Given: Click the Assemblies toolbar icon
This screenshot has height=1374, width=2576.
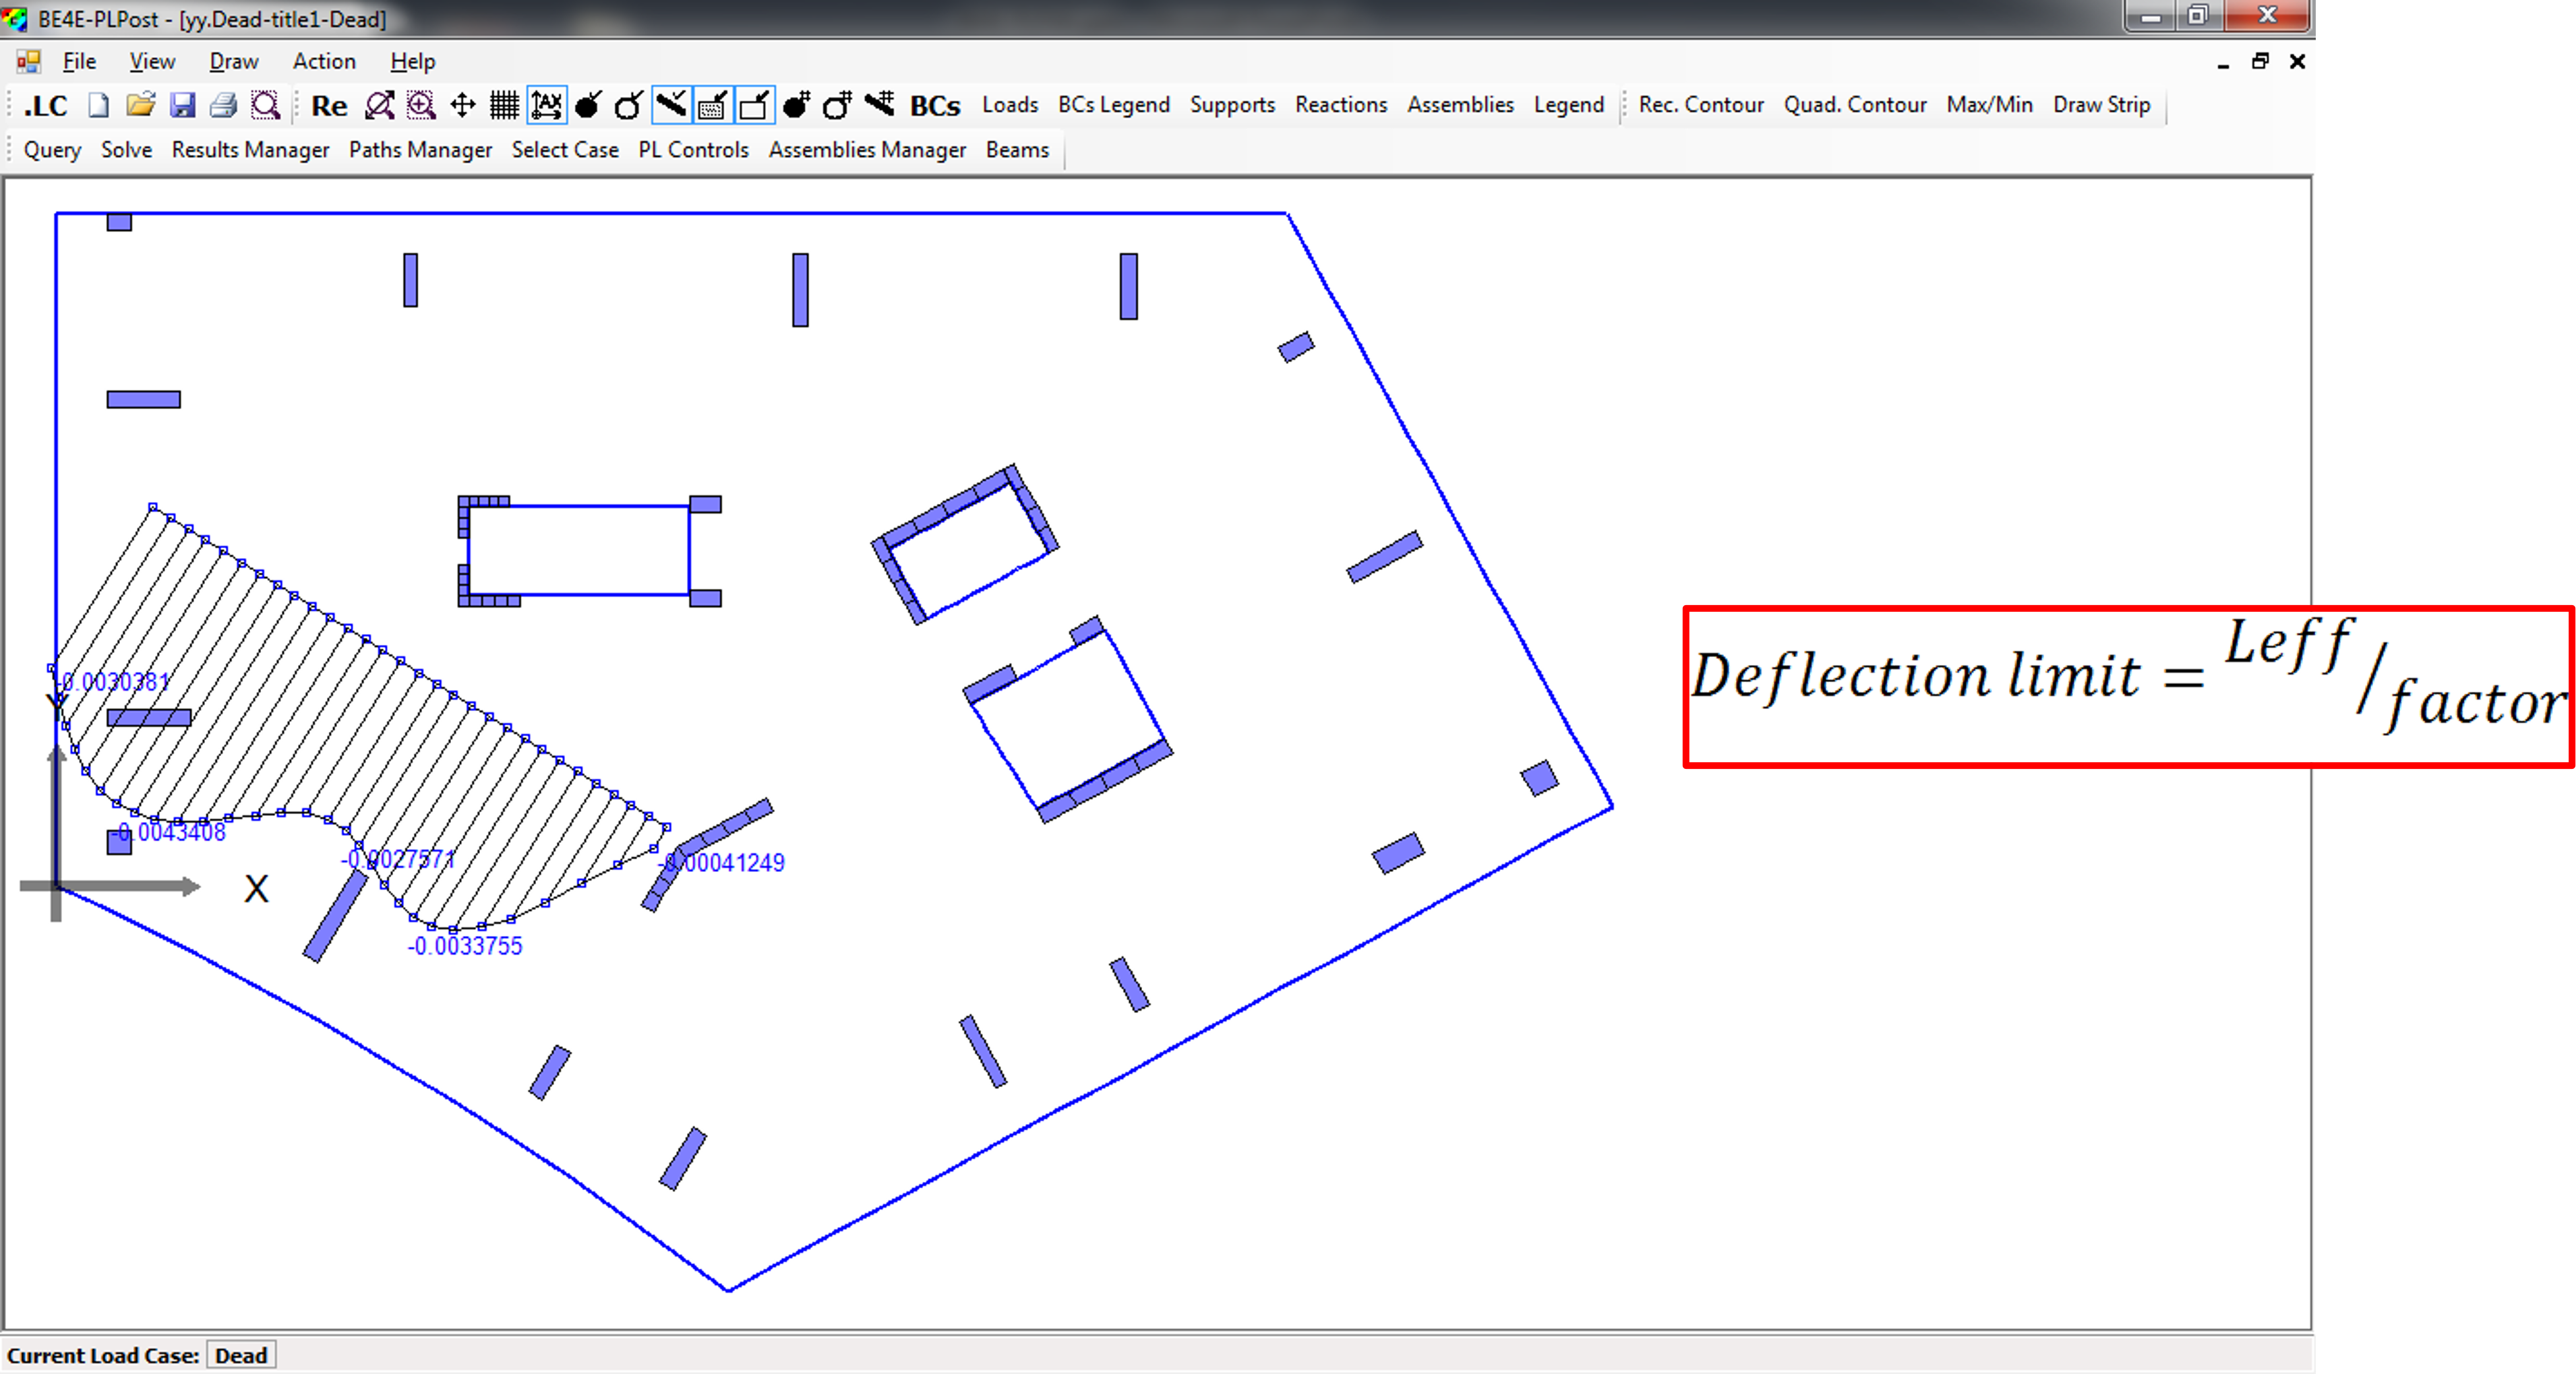Looking at the screenshot, I should [x=1462, y=104].
